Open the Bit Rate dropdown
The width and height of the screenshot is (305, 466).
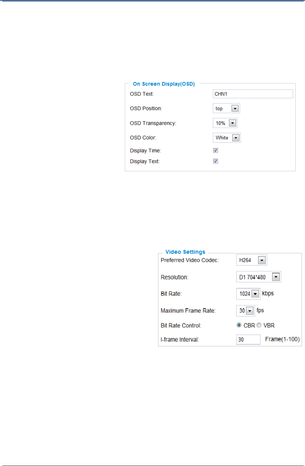pyautogui.click(x=248, y=294)
